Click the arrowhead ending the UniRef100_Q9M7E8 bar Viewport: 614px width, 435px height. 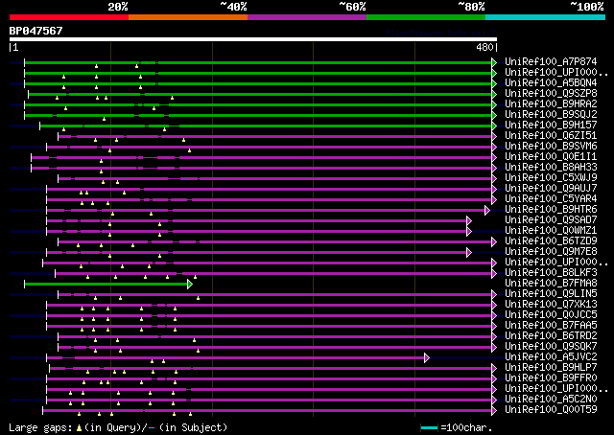point(468,252)
